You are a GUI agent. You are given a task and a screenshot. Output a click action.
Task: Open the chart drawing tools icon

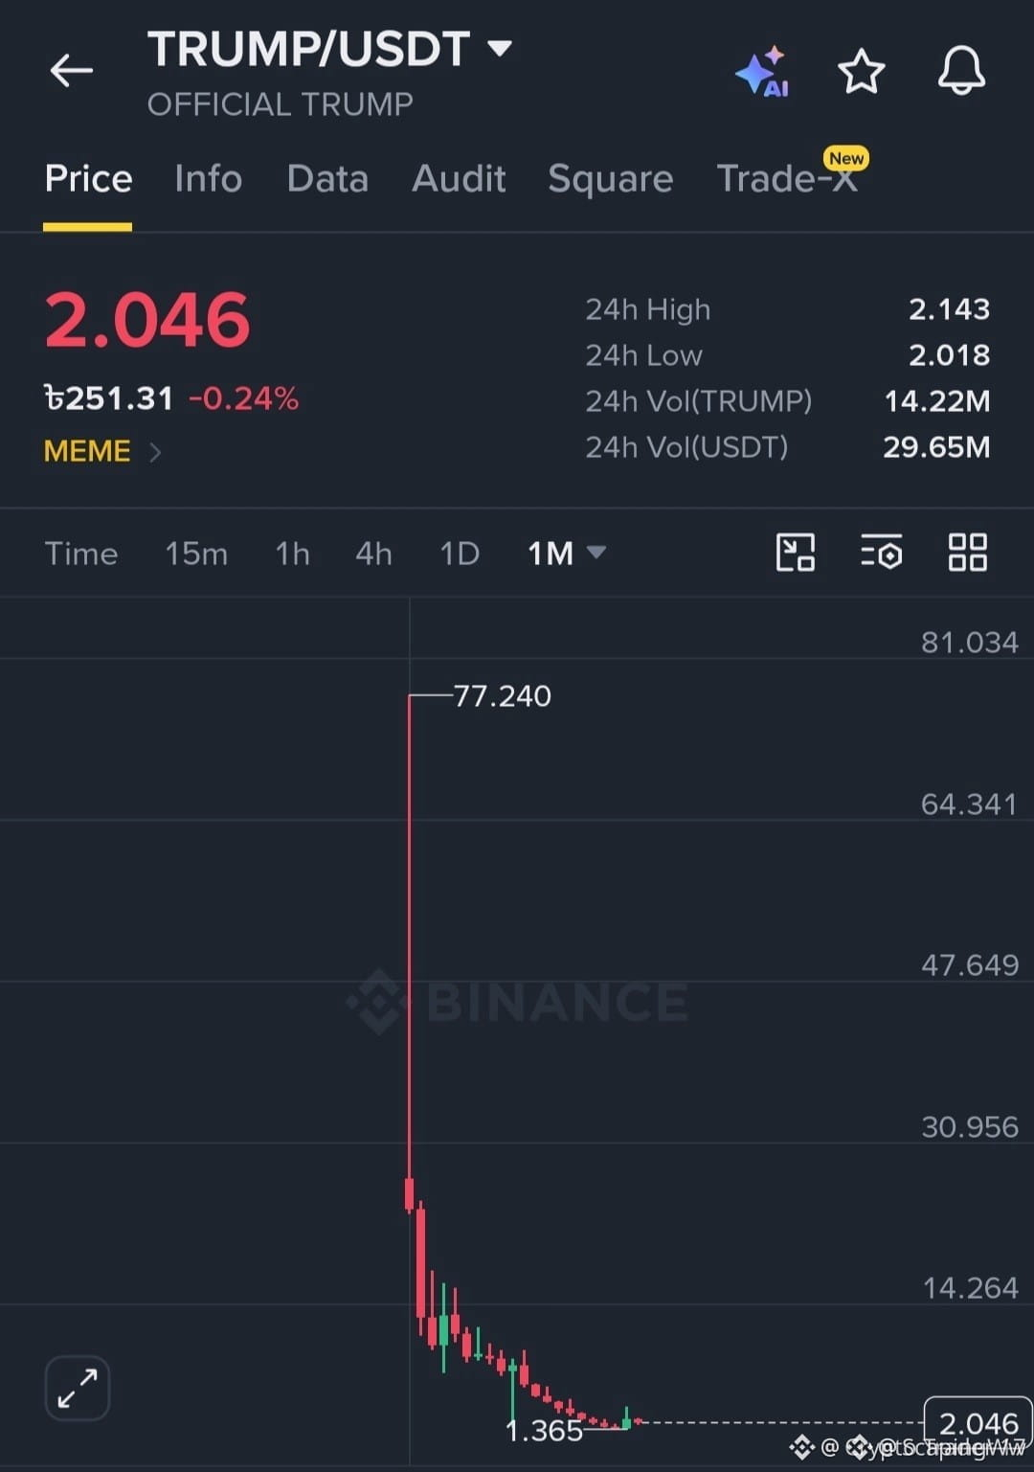coord(795,553)
